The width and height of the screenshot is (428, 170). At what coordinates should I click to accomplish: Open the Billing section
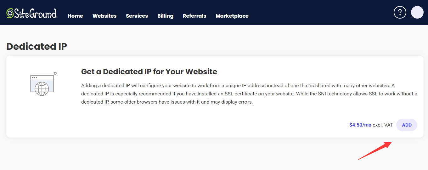[165, 16]
